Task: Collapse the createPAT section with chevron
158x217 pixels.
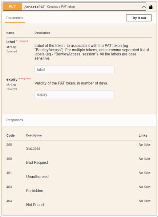Action: click(143, 7)
